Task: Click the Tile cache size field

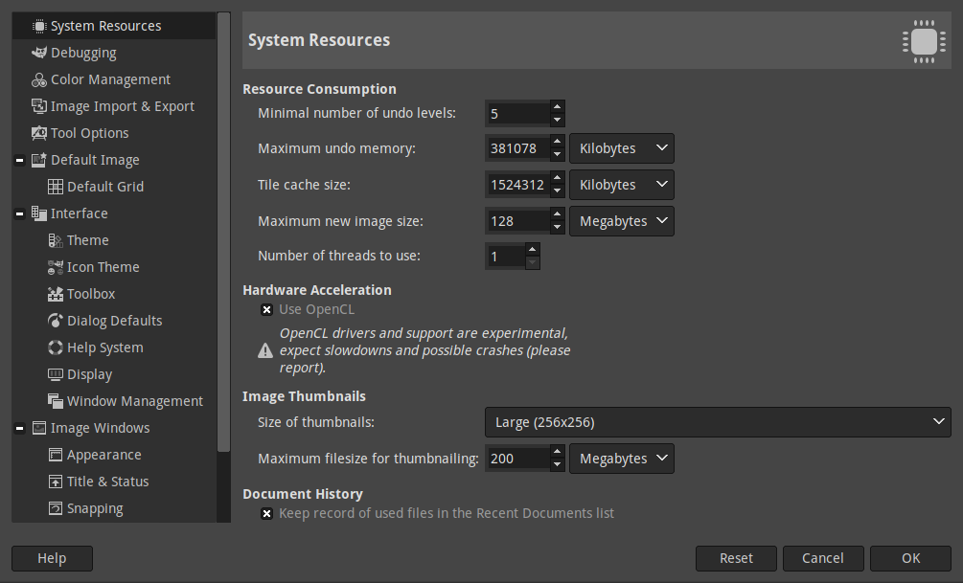Action: click(517, 185)
